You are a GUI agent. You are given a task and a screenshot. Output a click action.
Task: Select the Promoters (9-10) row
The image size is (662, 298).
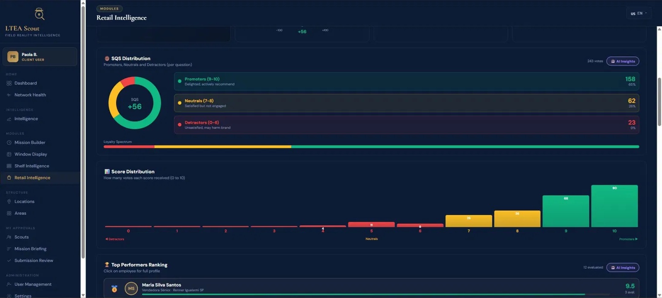click(406, 81)
